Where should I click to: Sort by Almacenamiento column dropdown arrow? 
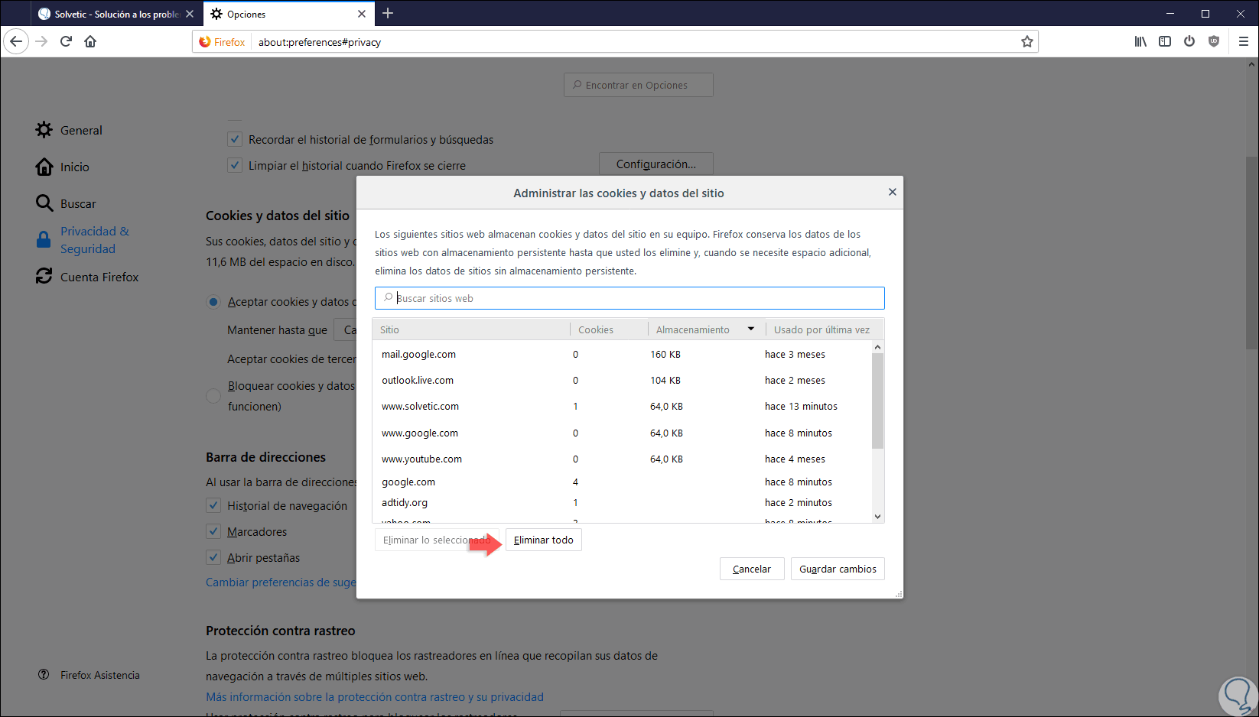point(751,329)
